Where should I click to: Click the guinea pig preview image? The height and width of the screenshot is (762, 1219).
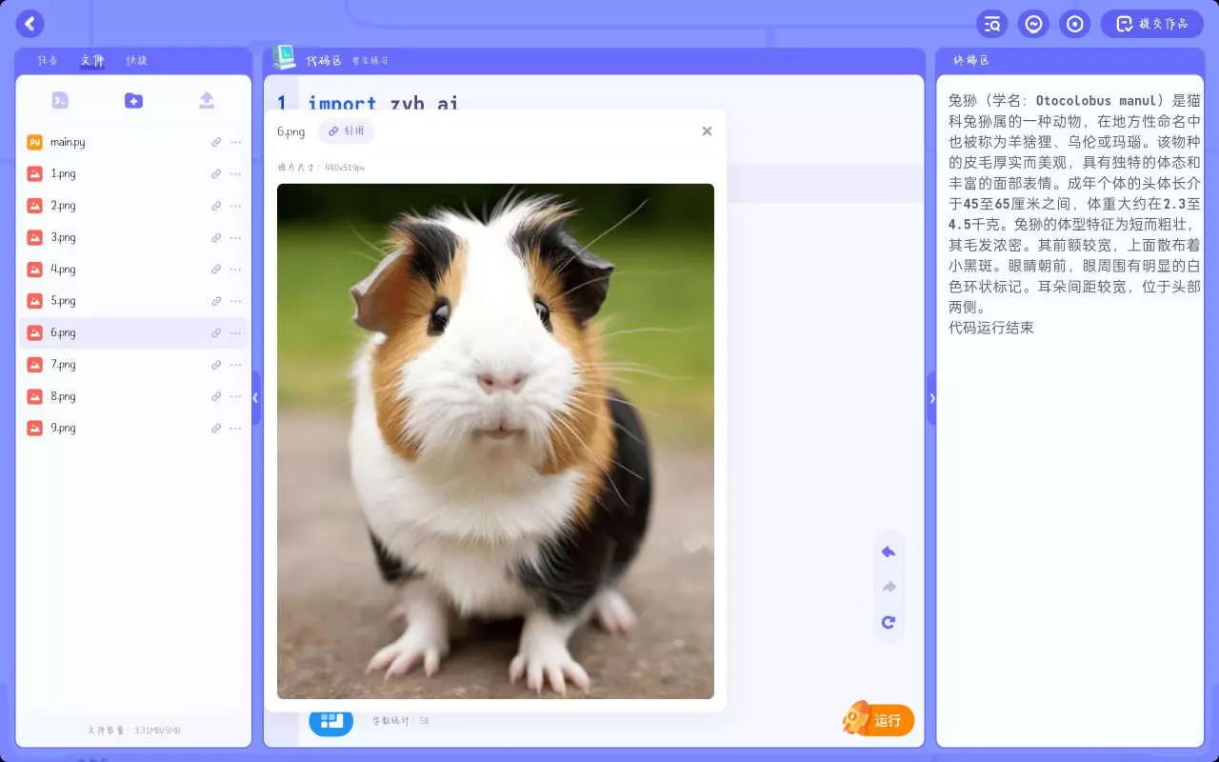(495, 441)
